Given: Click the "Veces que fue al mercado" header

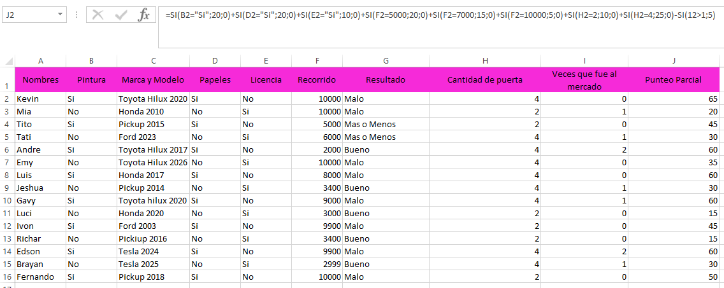Looking at the screenshot, I should [x=584, y=80].
